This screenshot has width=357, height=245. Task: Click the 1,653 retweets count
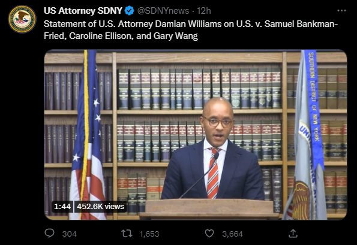tap(149, 234)
